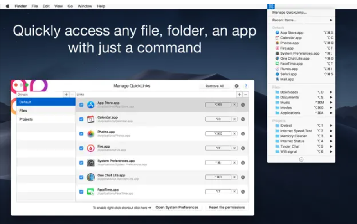Show more items with the bottom chevron

pos(301,160)
